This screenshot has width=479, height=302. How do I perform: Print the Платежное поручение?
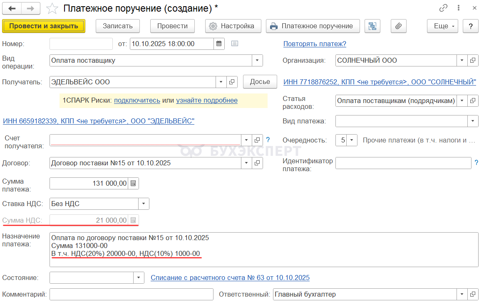(311, 26)
